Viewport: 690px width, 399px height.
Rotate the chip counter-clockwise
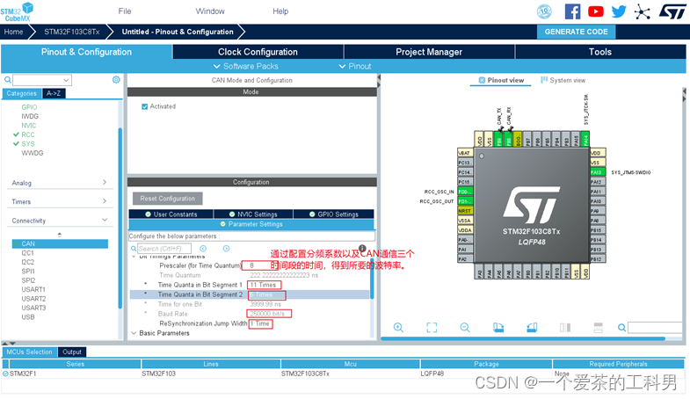tap(532, 327)
